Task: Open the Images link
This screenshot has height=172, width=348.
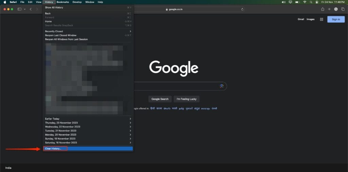Action: pos(311,19)
